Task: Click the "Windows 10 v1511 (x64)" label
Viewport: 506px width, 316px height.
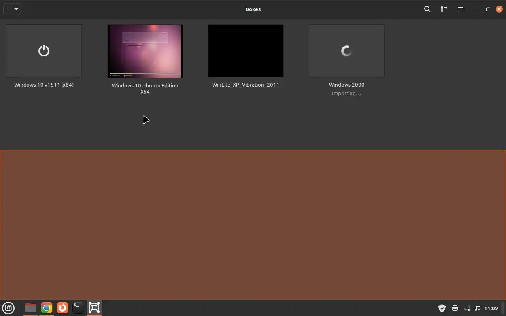Action: click(x=44, y=85)
